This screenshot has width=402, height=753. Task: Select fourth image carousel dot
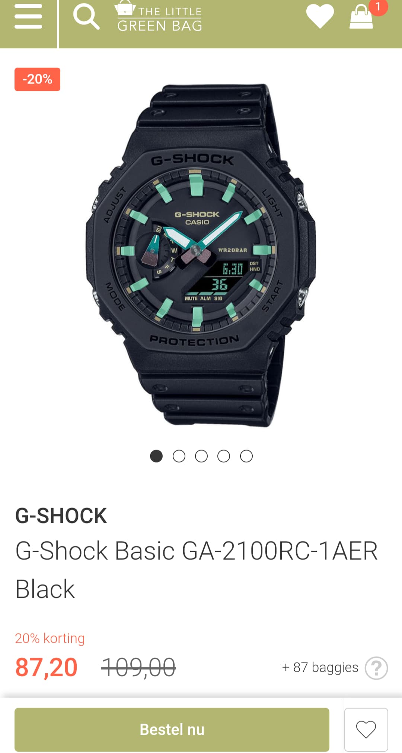[224, 456]
